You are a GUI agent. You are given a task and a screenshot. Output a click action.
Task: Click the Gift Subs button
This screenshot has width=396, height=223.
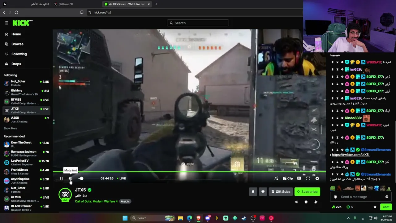point(281,192)
